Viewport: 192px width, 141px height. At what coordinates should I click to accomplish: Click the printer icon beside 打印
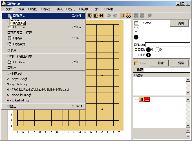click(x=9, y=62)
